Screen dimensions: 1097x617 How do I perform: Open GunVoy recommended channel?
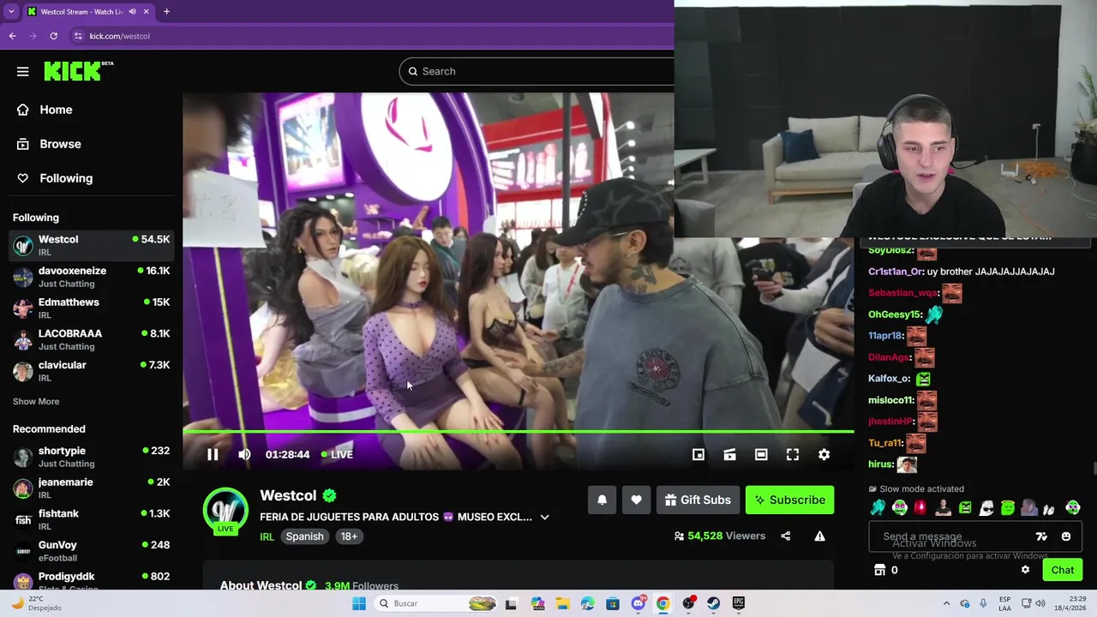91,551
